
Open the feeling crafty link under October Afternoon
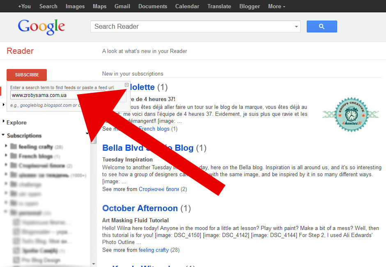pyautogui.click(x=154, y=250)
